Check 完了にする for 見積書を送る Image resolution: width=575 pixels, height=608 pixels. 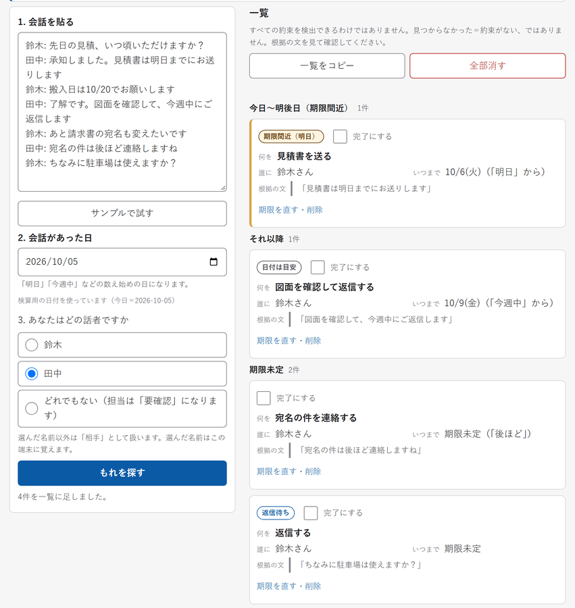340,136
